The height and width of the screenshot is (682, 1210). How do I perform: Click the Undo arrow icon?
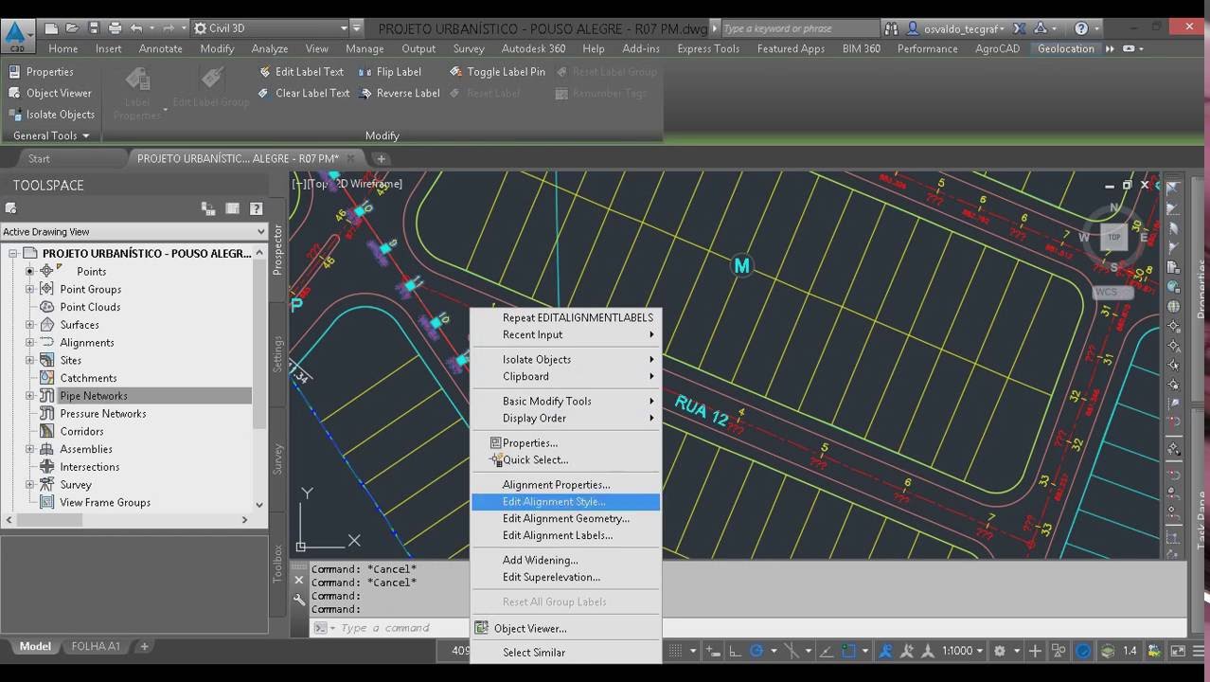[x=136, y=28]
